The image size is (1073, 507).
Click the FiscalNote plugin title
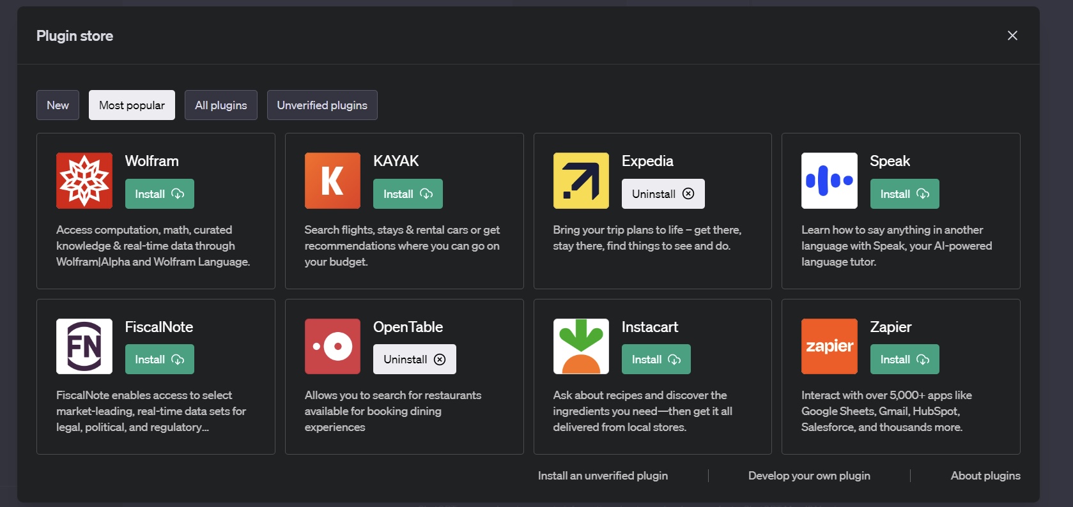click(159, 327)
